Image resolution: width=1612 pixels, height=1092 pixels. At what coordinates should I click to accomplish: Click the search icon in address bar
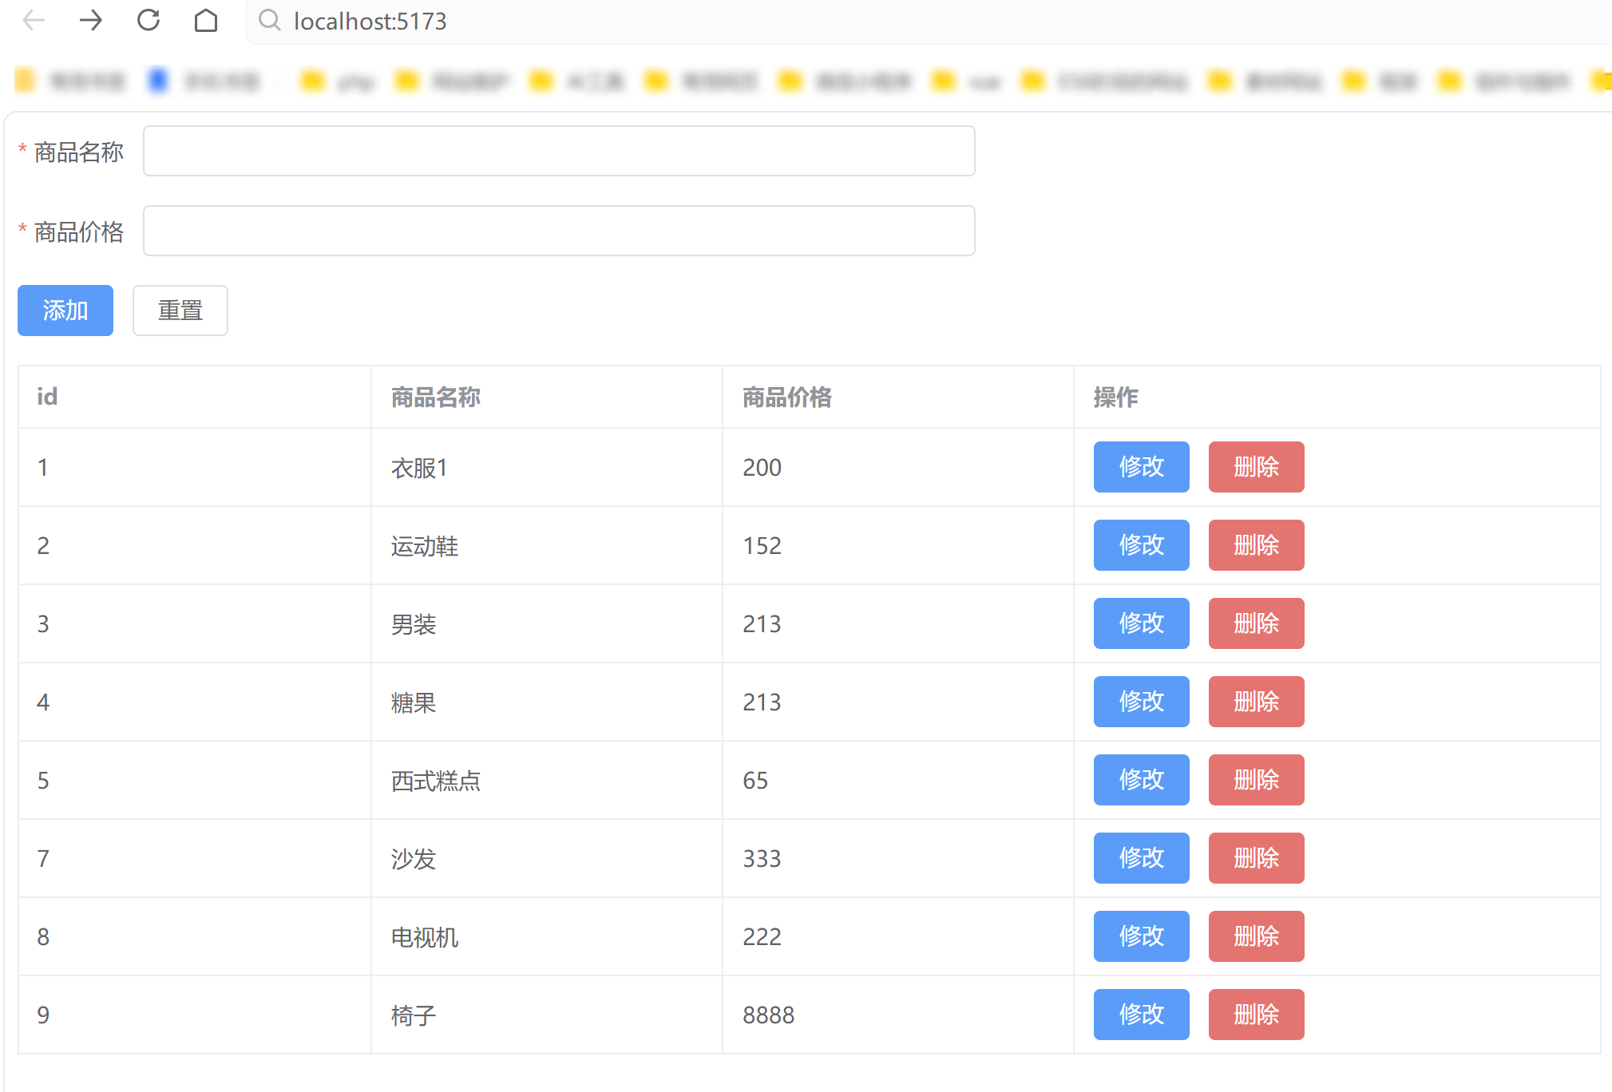click(x=270, y=20)
